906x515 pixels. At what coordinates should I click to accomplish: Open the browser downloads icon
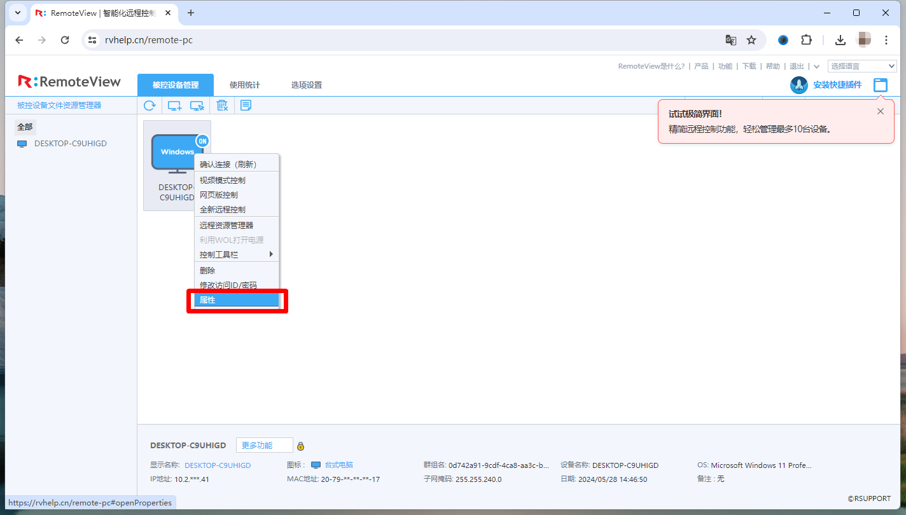[x=840, y=40]
